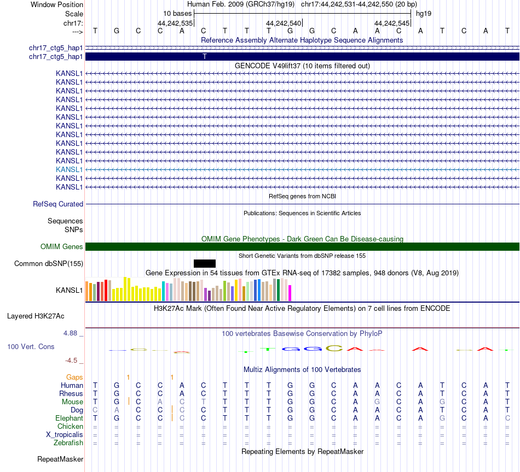Click the chr17: ruler label
Image resolution: width=520 pixels, height=472 pixels.
[x=73, y=23]
